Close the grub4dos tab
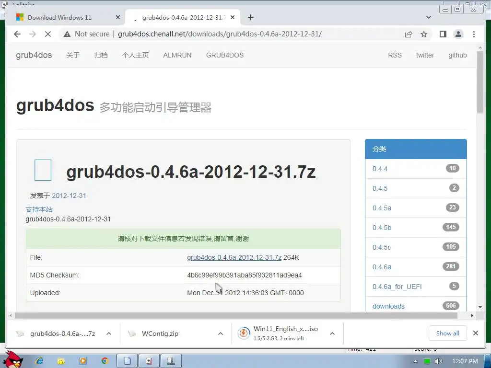491x368 pixels. pyautogui.click(x=233, y=17)
